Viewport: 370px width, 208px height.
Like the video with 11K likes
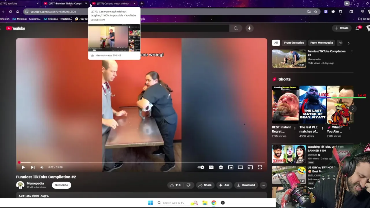coord(175,185)
